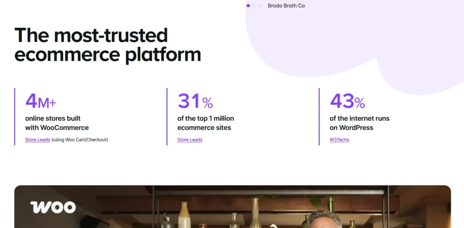Screen dimensions: 464x228
Task: Click "of the internet runs on WordPress" text
Action: tap(359, 123)
